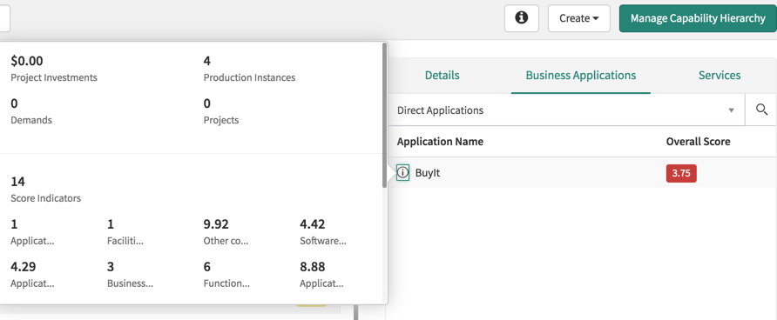This screenshot has width=777, height=320.
Task: Click the 3.75 overall score badge
Action: coord(681,174)
